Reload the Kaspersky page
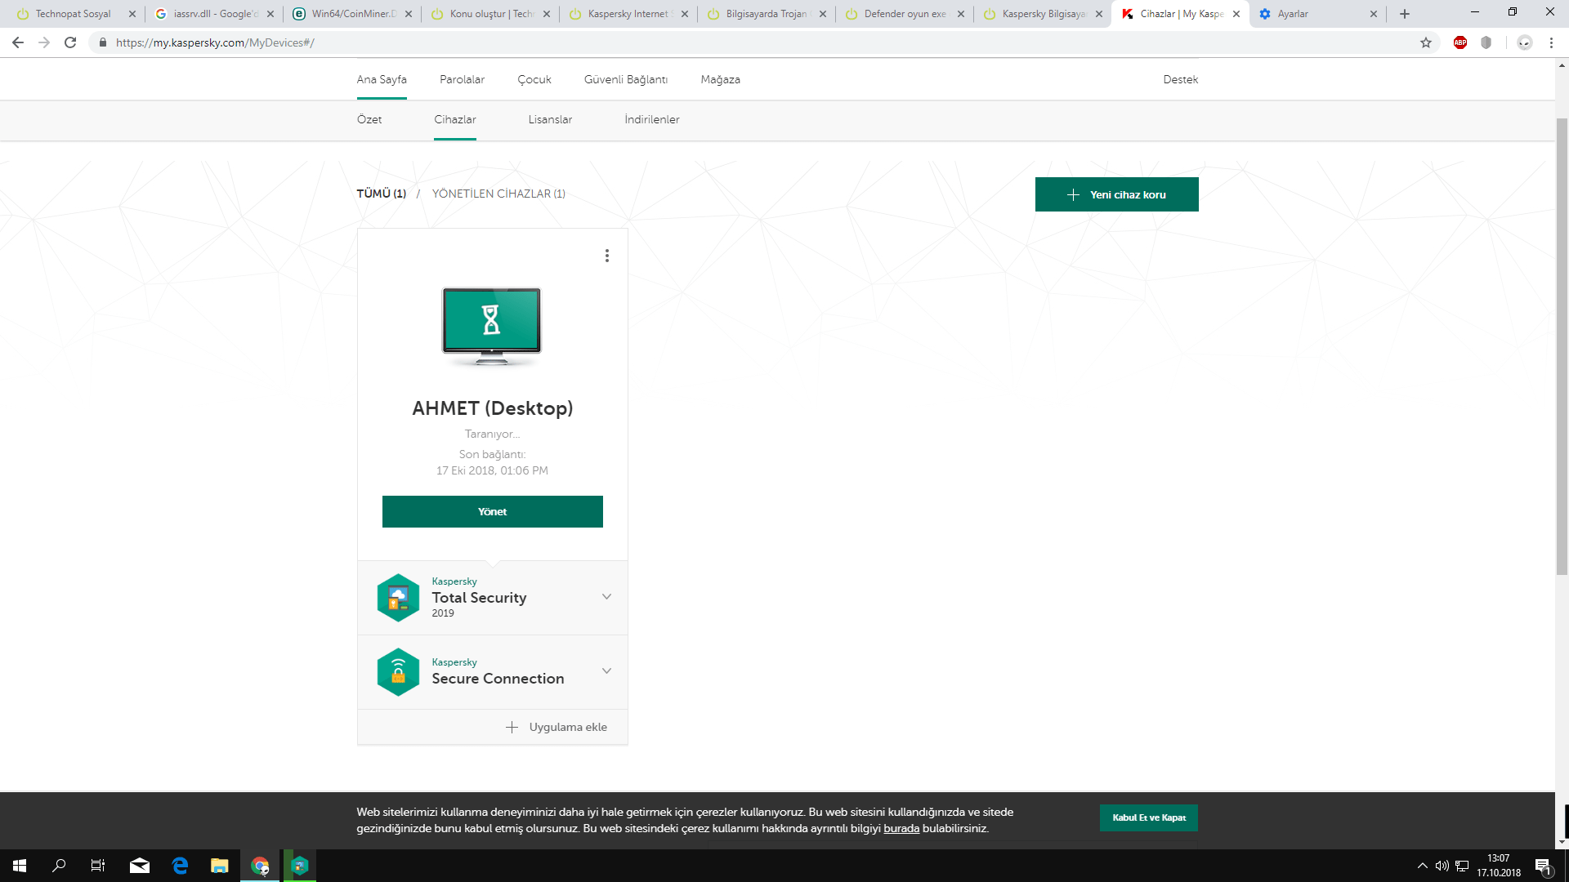This screenshot has height=882, width=1569. [x=70, y=42]
